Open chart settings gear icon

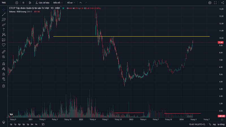[x=210, y=3]
